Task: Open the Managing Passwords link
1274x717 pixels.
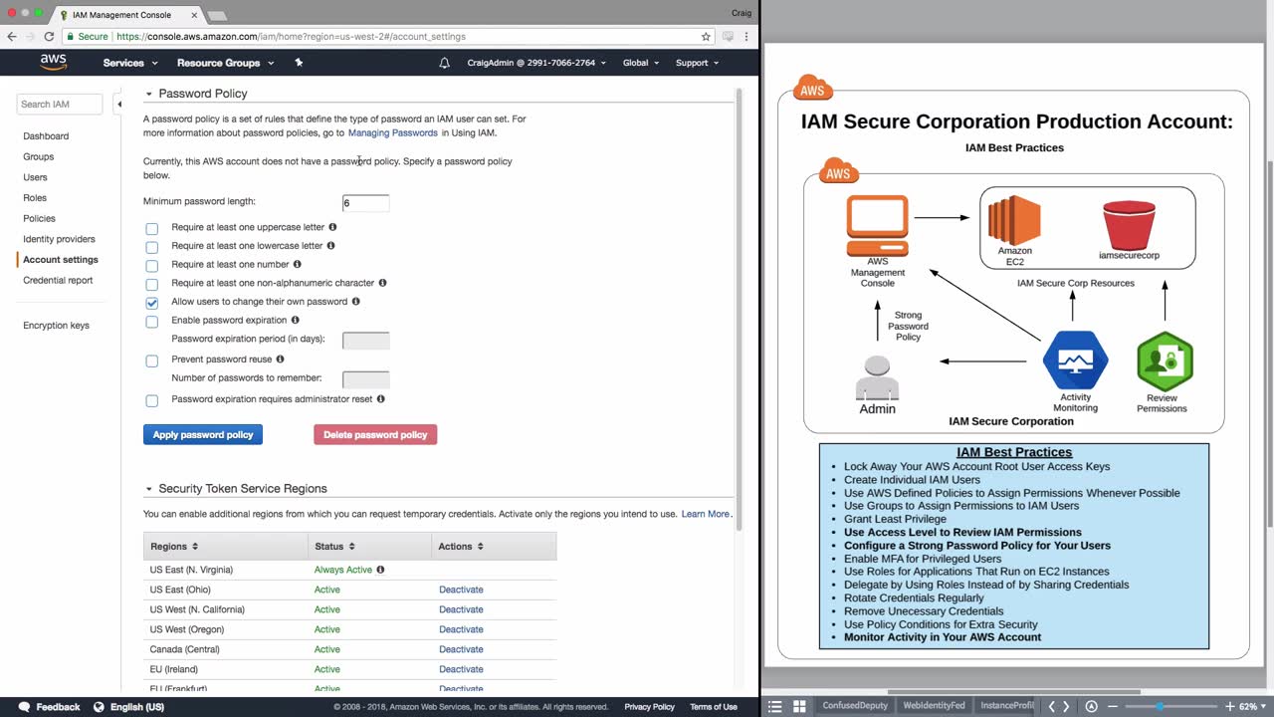Action: (393, 132)
